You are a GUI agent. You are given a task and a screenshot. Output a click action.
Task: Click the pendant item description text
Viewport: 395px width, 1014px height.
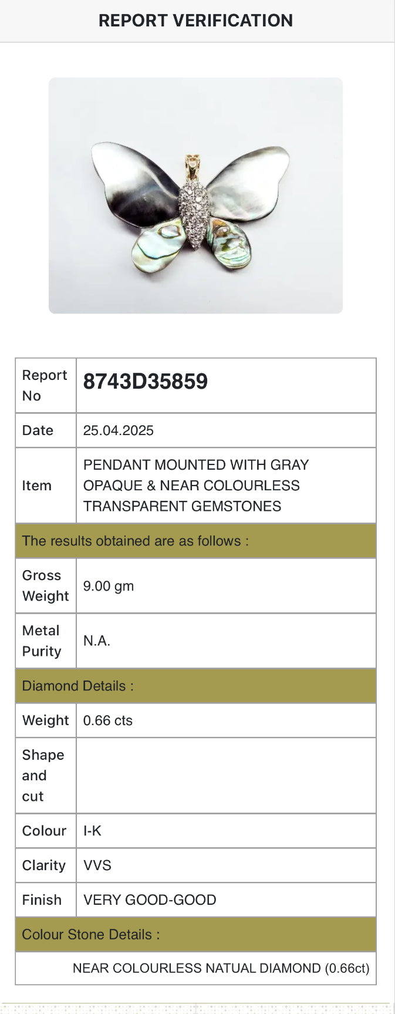point(195,486)
